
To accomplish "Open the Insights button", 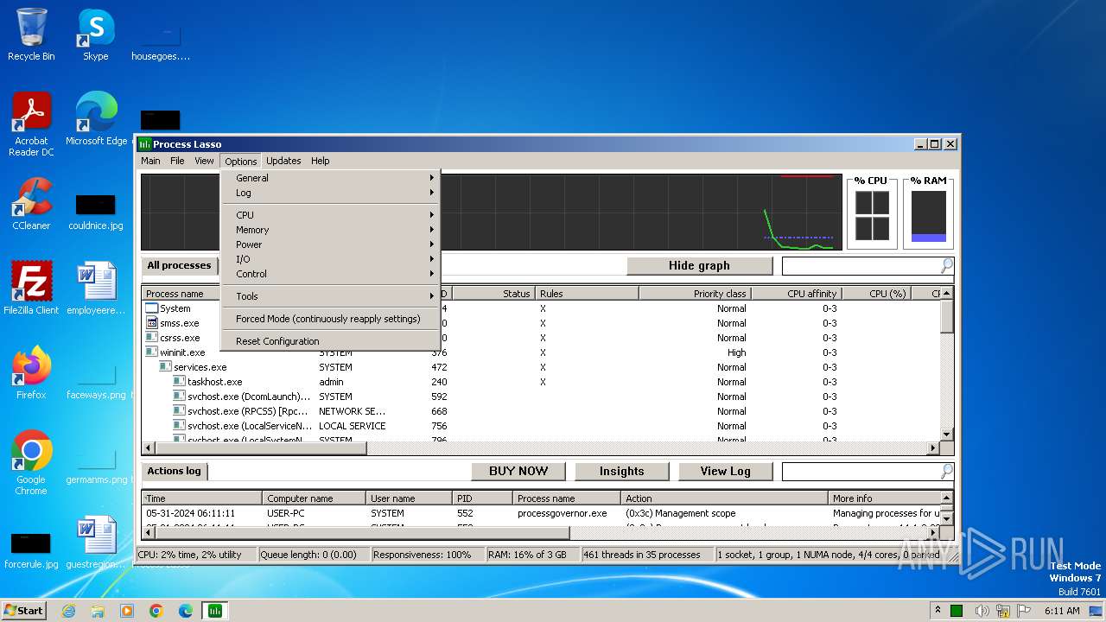I will click(x=621, y=471).
